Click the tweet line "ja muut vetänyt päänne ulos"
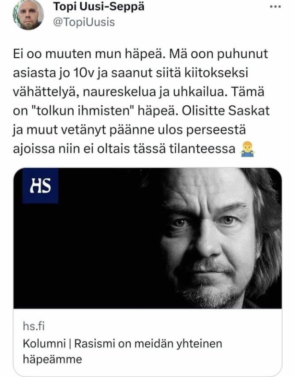Screen dimensions: 295x377 pyautogui.click(x=129, y=130)
